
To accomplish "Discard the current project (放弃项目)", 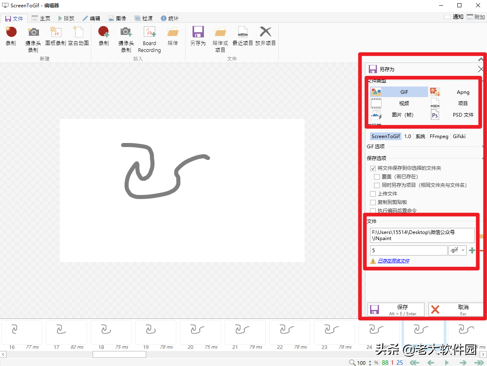I will pos(265,36).
